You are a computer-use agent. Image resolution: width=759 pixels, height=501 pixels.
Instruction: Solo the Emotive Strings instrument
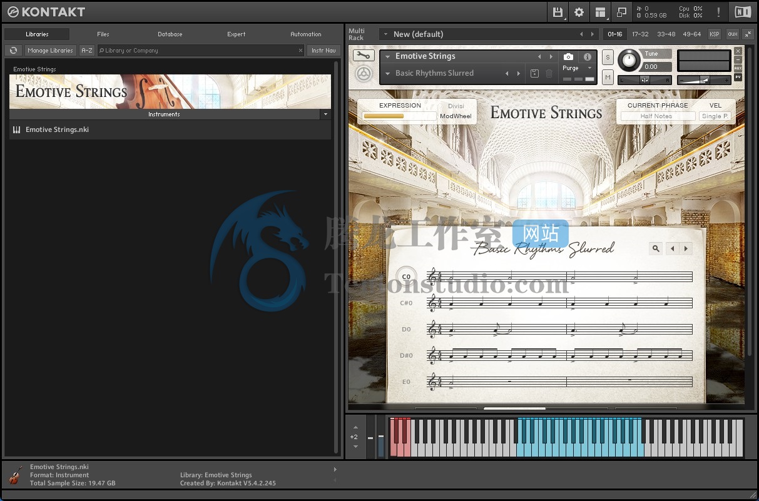tap(608, 58)
